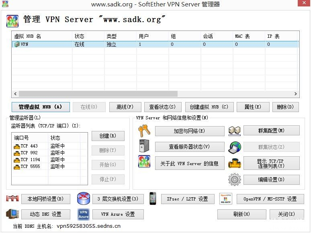This screenshot has width=311, height=233.
Task: Open hub 属性(E) button
Action: (253, 107)
